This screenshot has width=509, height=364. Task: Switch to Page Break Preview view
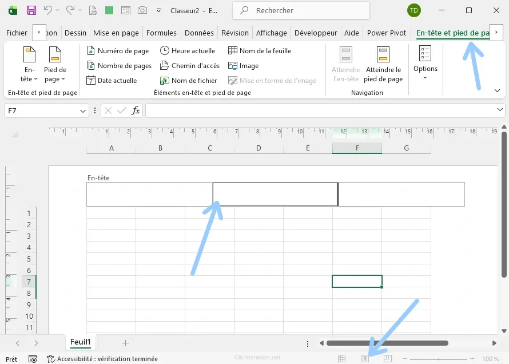click(387, 359)
